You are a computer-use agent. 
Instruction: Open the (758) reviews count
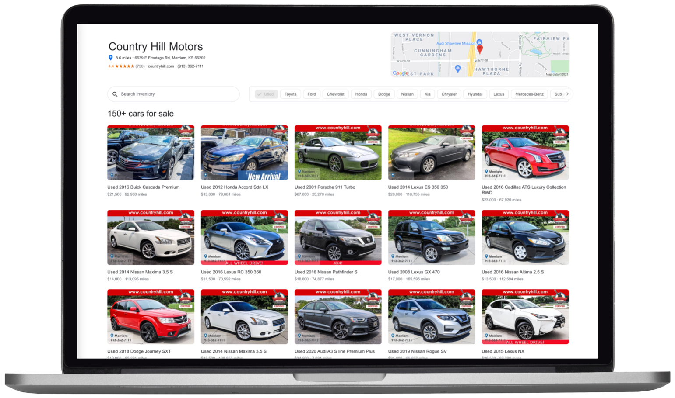click(x=140, y=66)
